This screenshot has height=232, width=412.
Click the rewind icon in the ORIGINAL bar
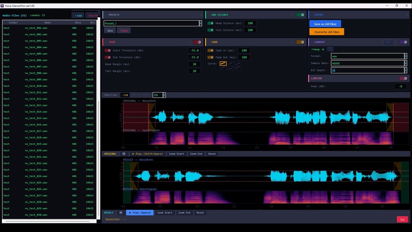point(124,153)
